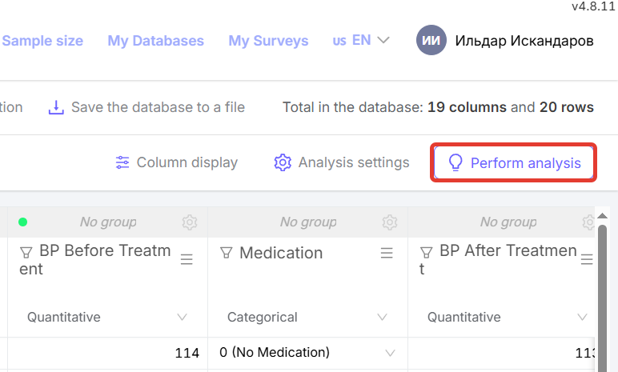Screen dimensions: 618x372
Task: Click the download icon for saving database
Action: coord(55,107)
